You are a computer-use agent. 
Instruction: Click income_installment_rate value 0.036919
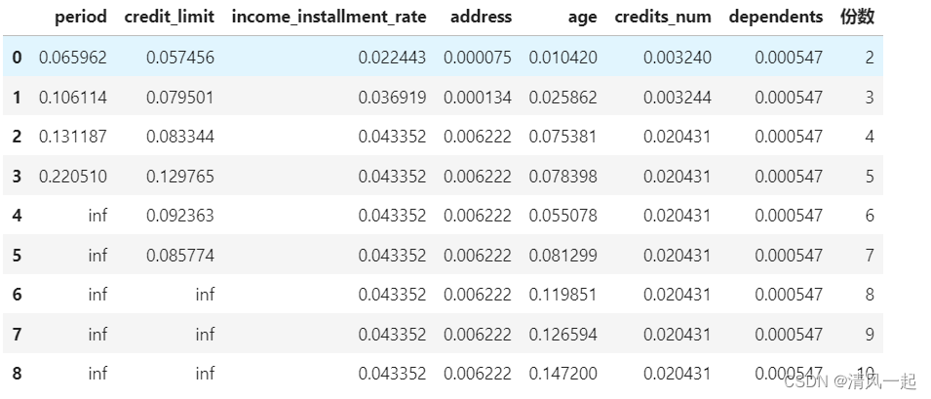coord(392,97)
